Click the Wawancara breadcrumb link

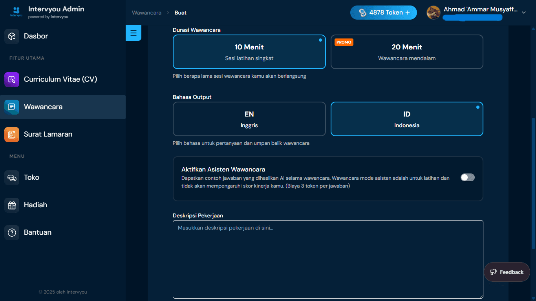(x=146, y=13)
